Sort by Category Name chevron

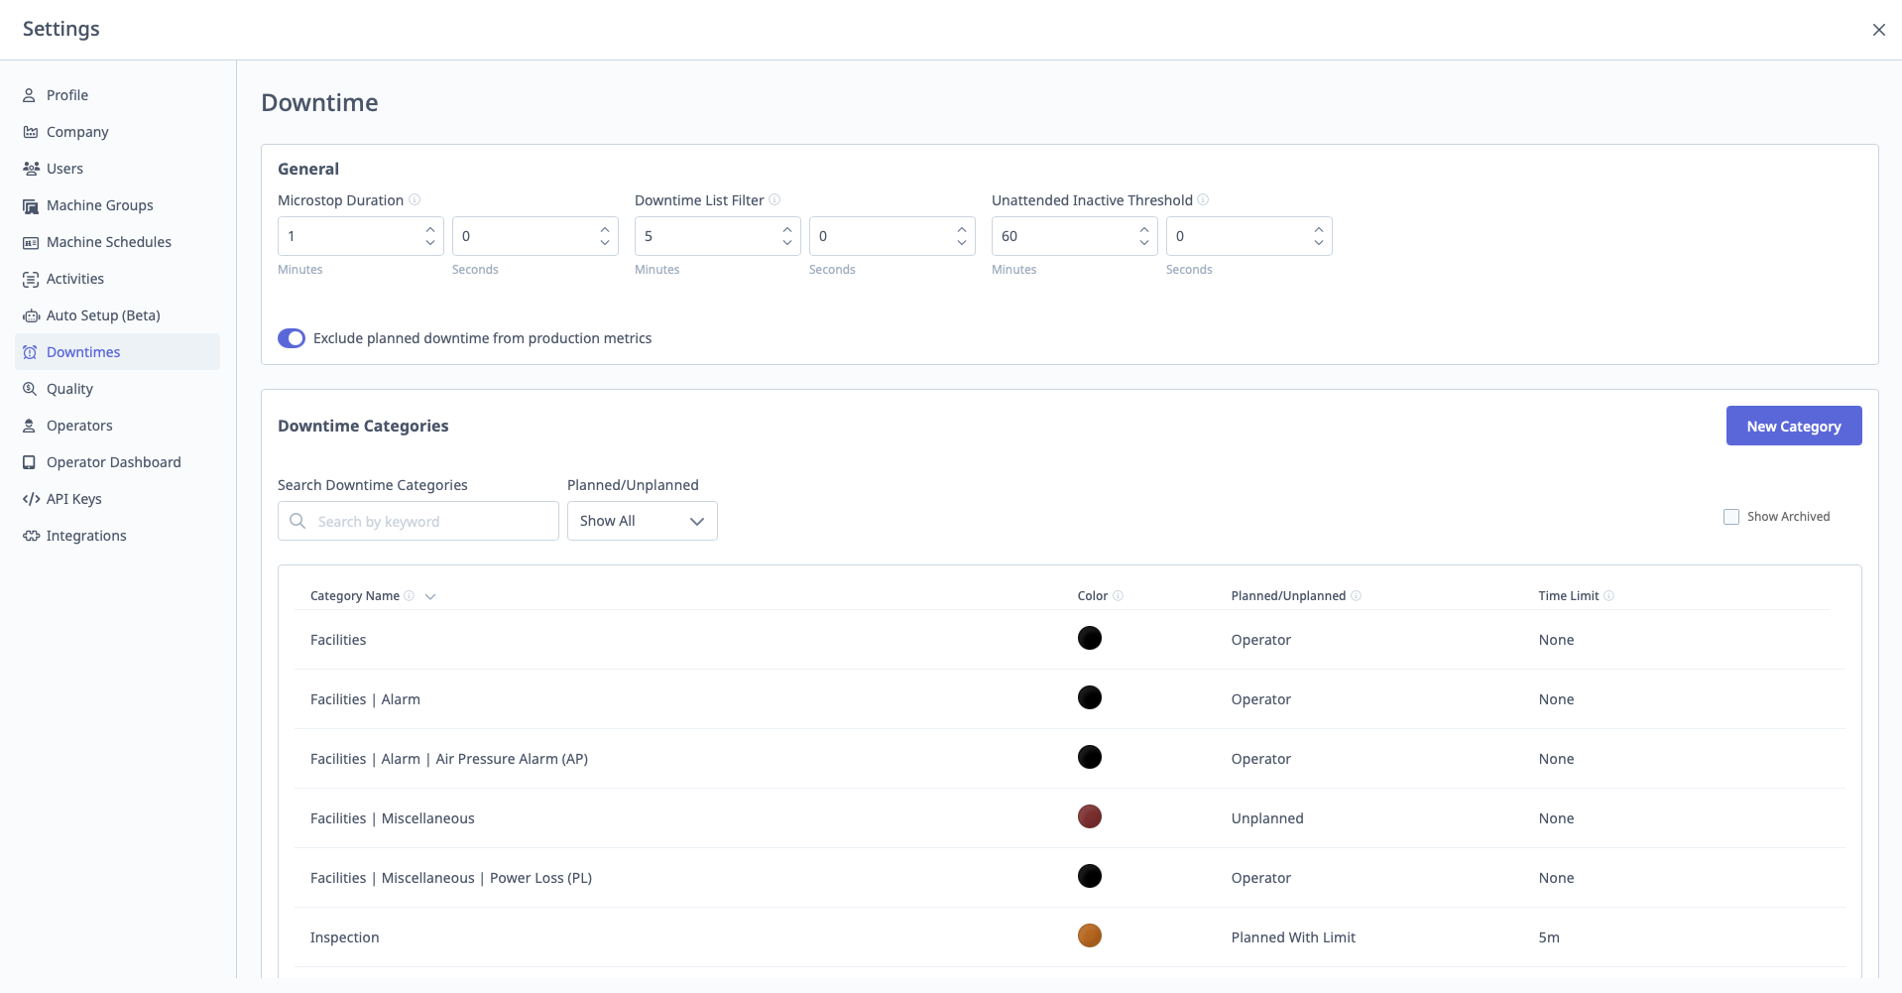pyautogui.click(x=430, y=596)
